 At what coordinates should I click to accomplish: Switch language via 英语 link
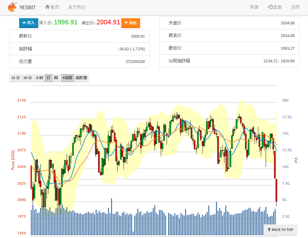tap(254, 7)
